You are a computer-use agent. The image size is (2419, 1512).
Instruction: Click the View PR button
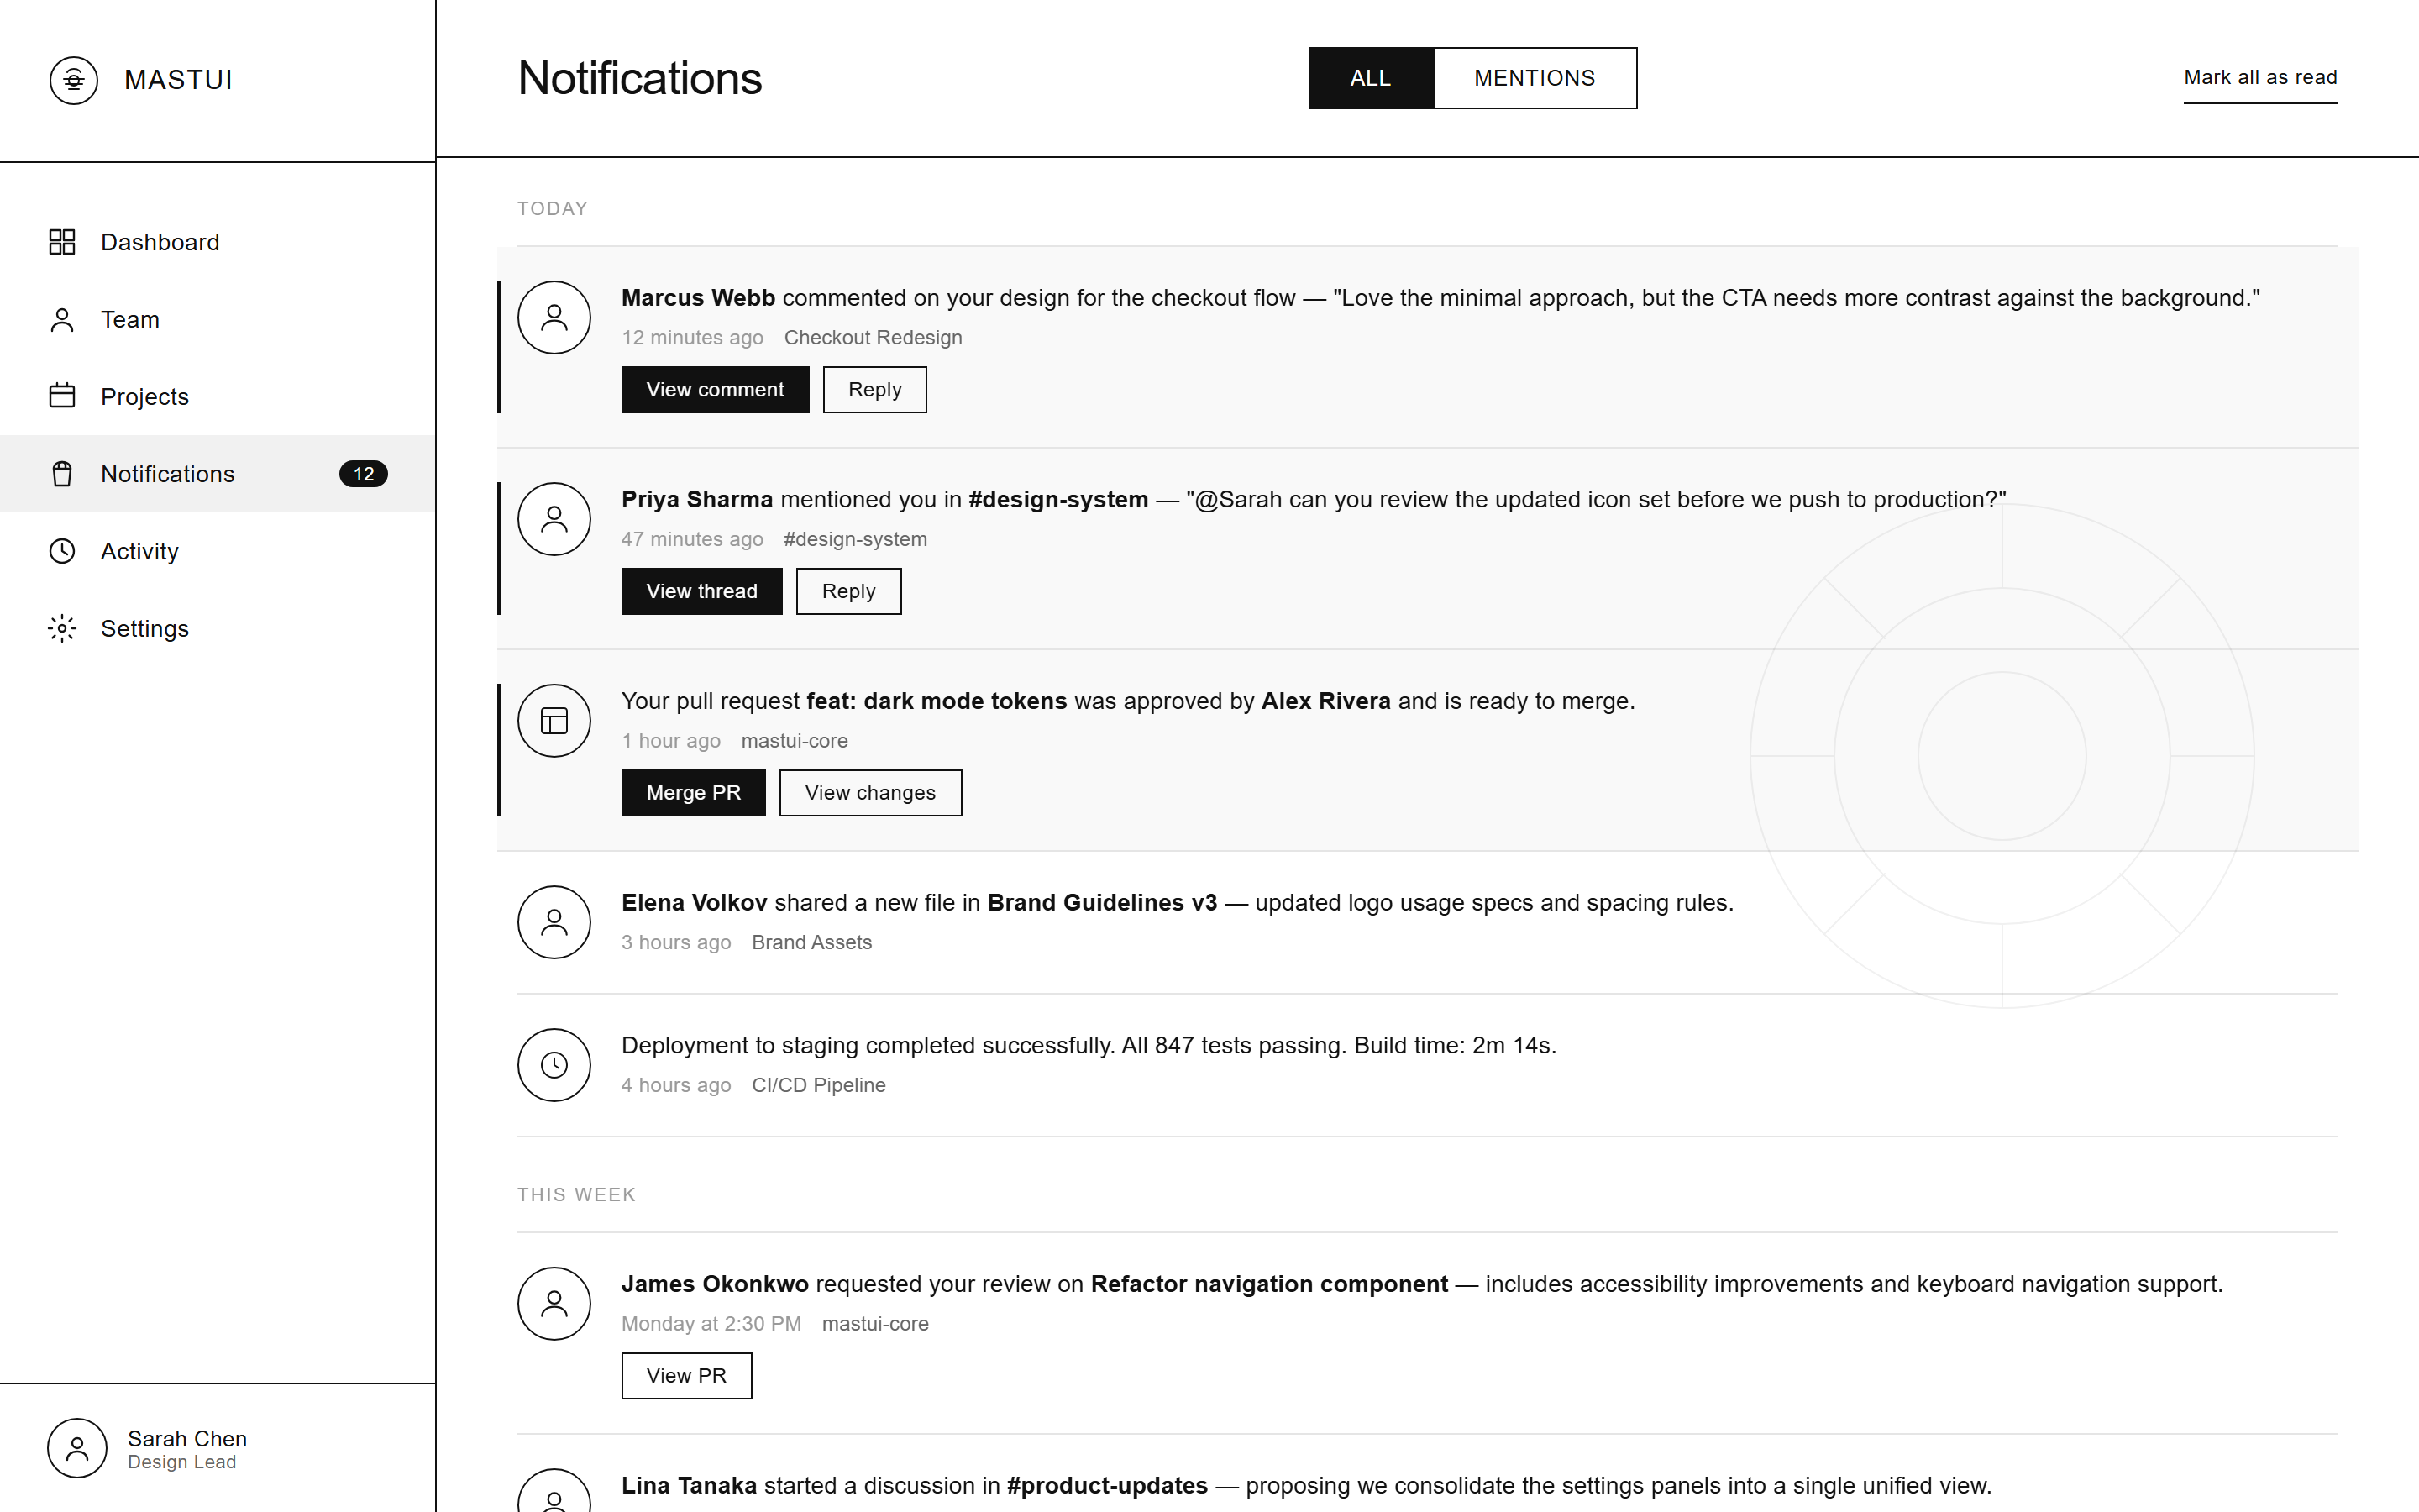click(x=687, y=1376)
